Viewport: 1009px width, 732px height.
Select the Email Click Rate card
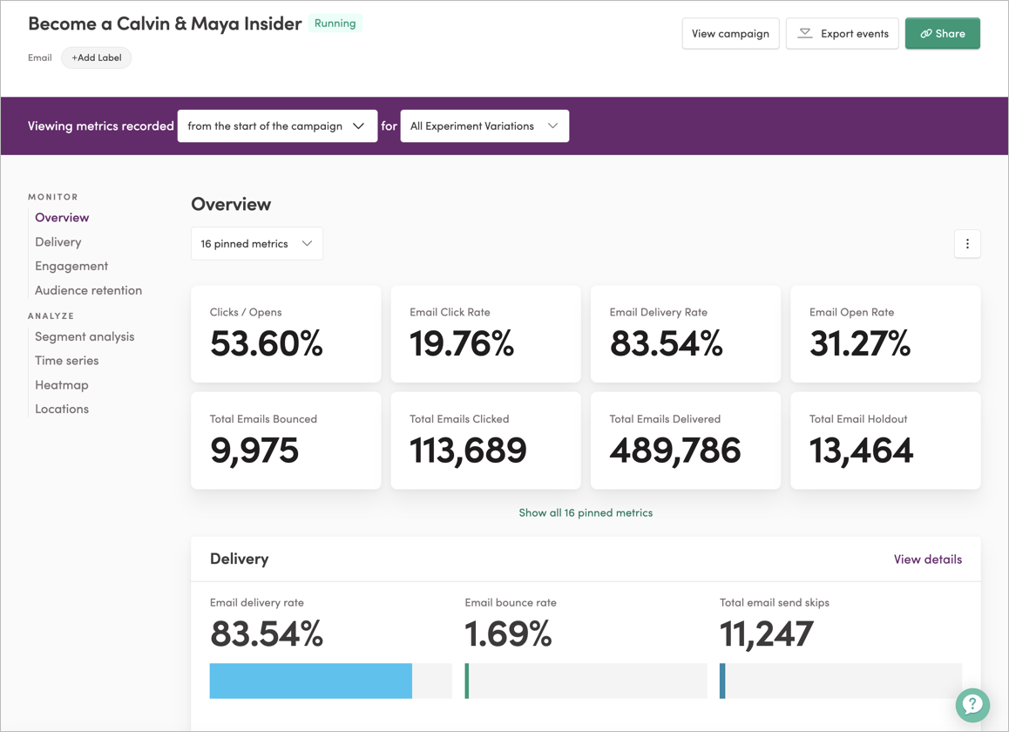tap(486, 334)
